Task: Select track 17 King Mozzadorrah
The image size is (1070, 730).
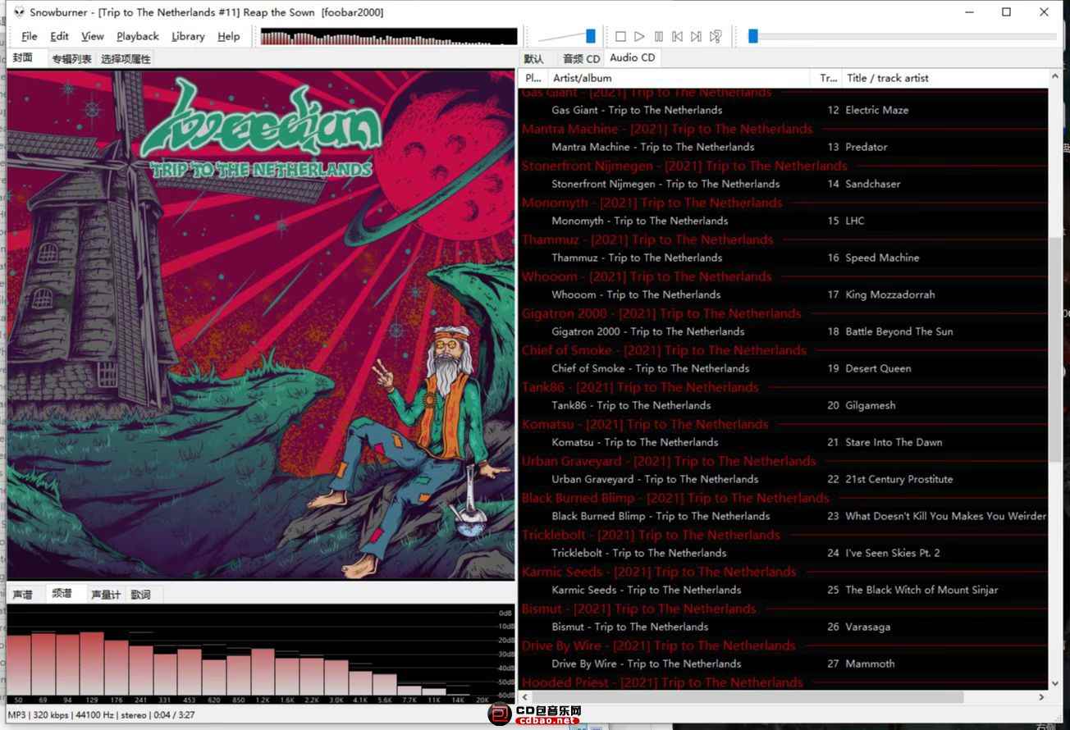Action: pos(784,294)
